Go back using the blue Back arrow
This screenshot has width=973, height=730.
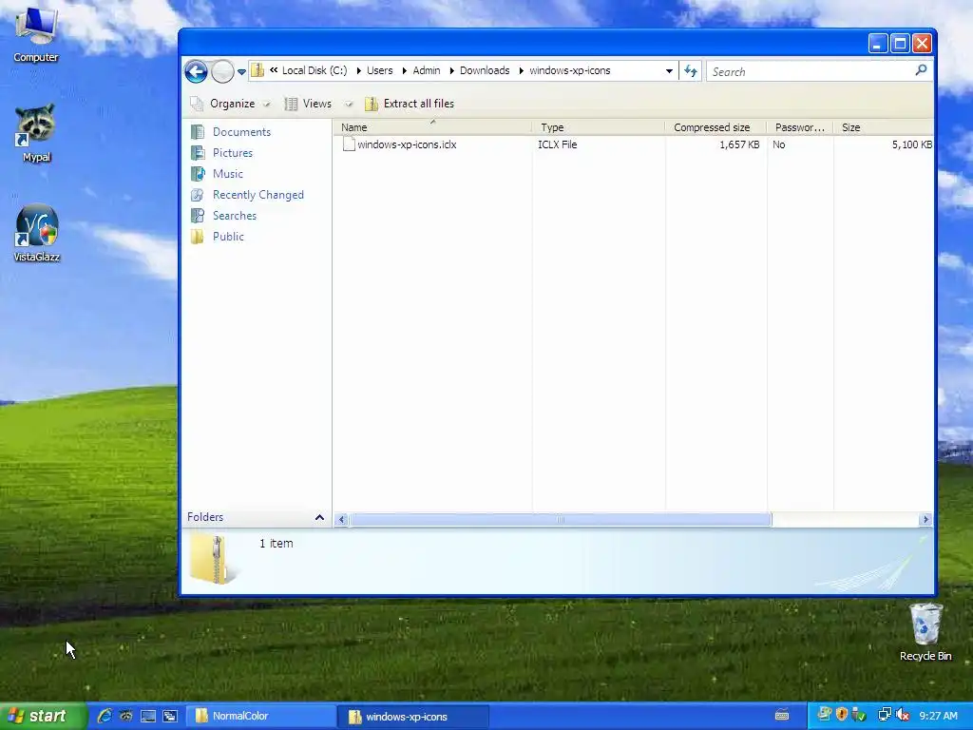(196, 72)
